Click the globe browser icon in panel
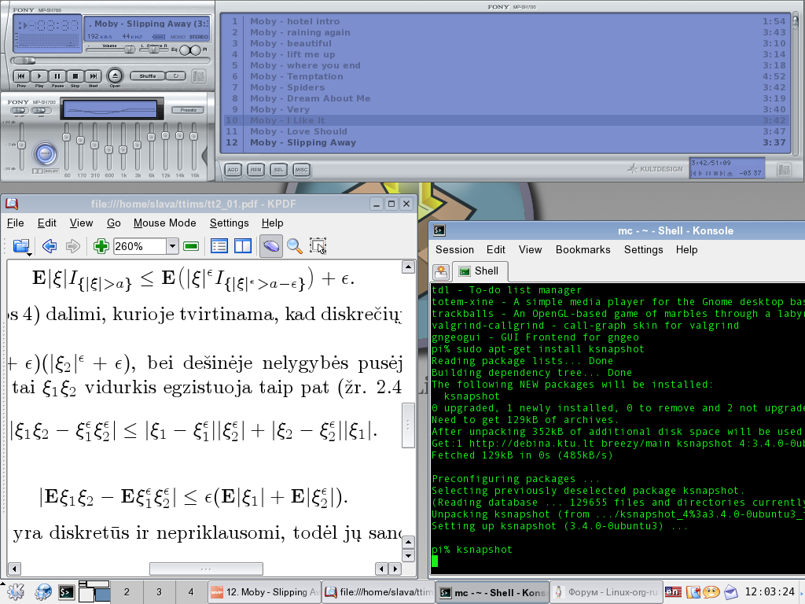Viewport: 805px width, 604px height. (43, 592)
